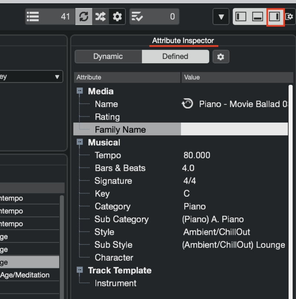Click the results list icon beside 41

coord(33,17)
